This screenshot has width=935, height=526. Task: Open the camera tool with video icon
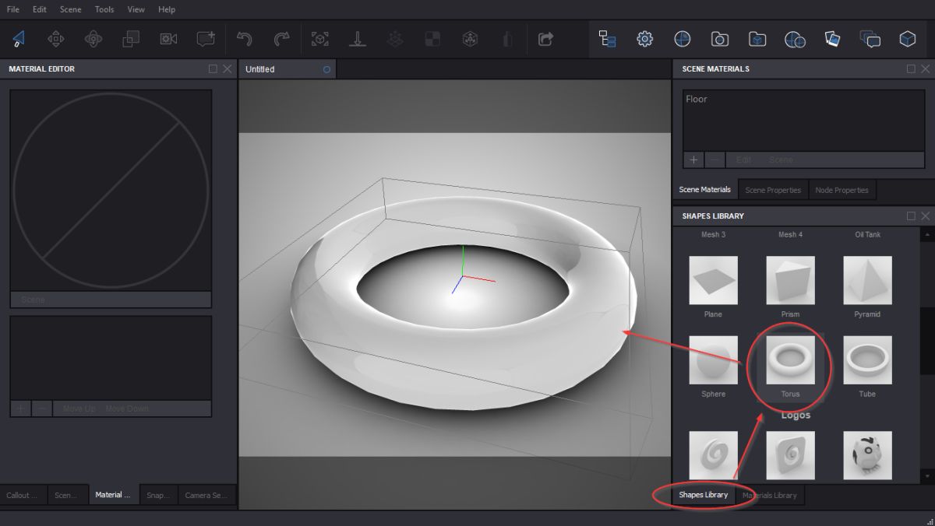click(168, 38)
